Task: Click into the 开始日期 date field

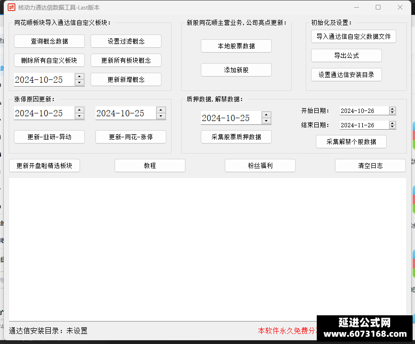Action: (x=364, y=111)
